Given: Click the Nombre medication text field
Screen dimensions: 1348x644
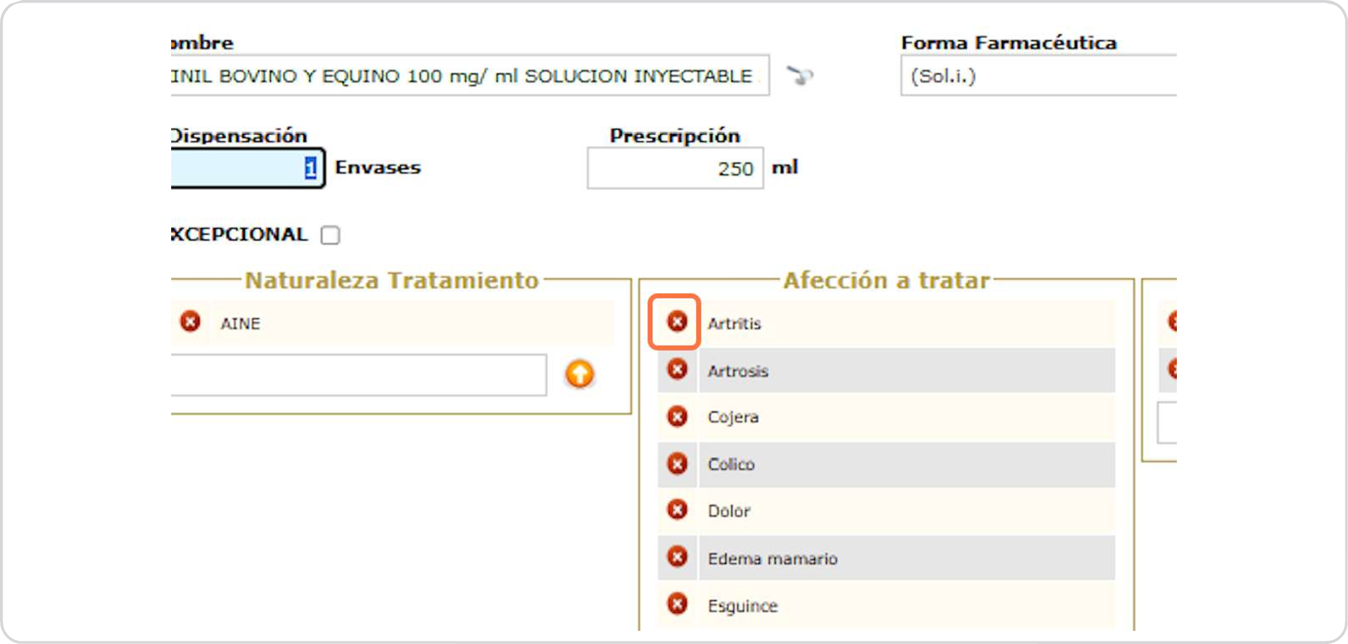Looking at the screenshot, I should (468, 76).
